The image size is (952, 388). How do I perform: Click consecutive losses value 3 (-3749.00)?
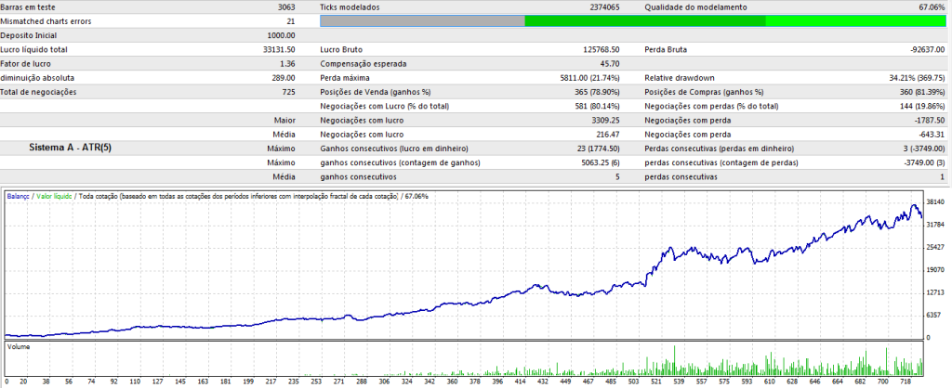pyautogui.click(x=922, y=149)
